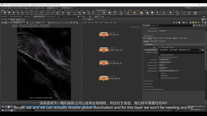The image size is (207, 116).
Task: Add a Volume Light from shelf
Action: click(x=128, y=13)
